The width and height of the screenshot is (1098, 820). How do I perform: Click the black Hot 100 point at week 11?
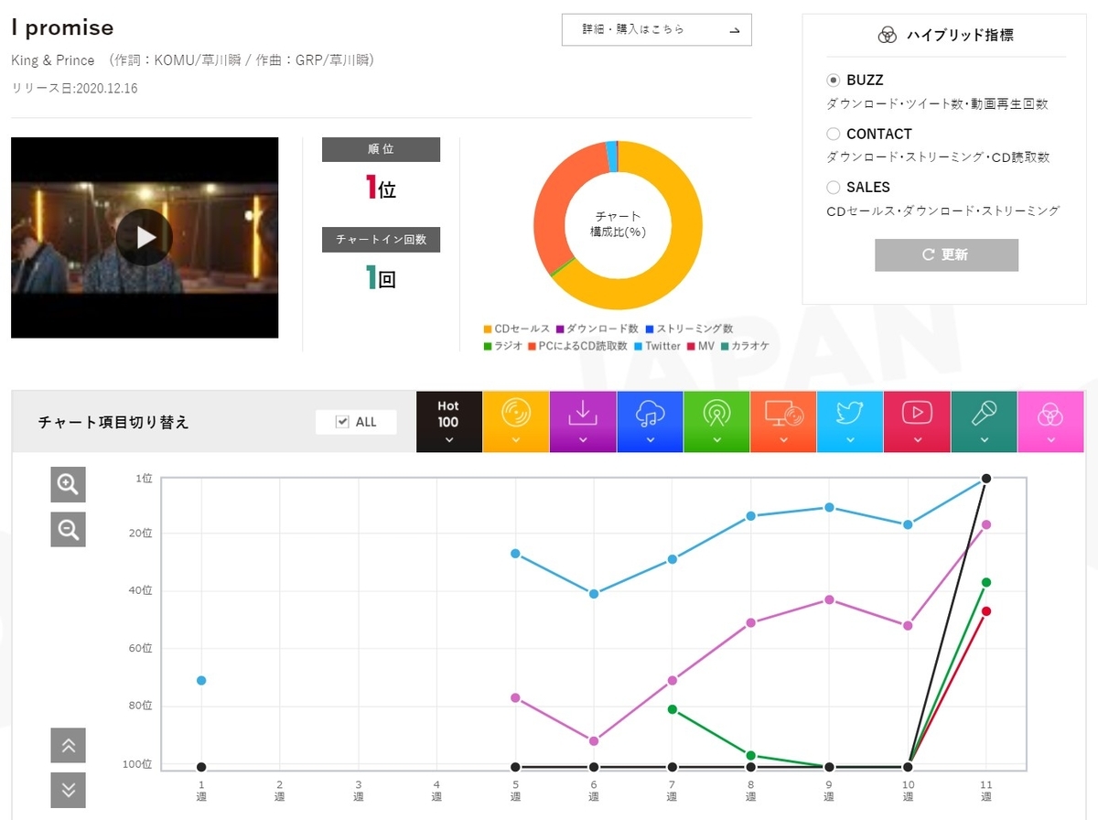pyautogui.click(x=986, y=478)
